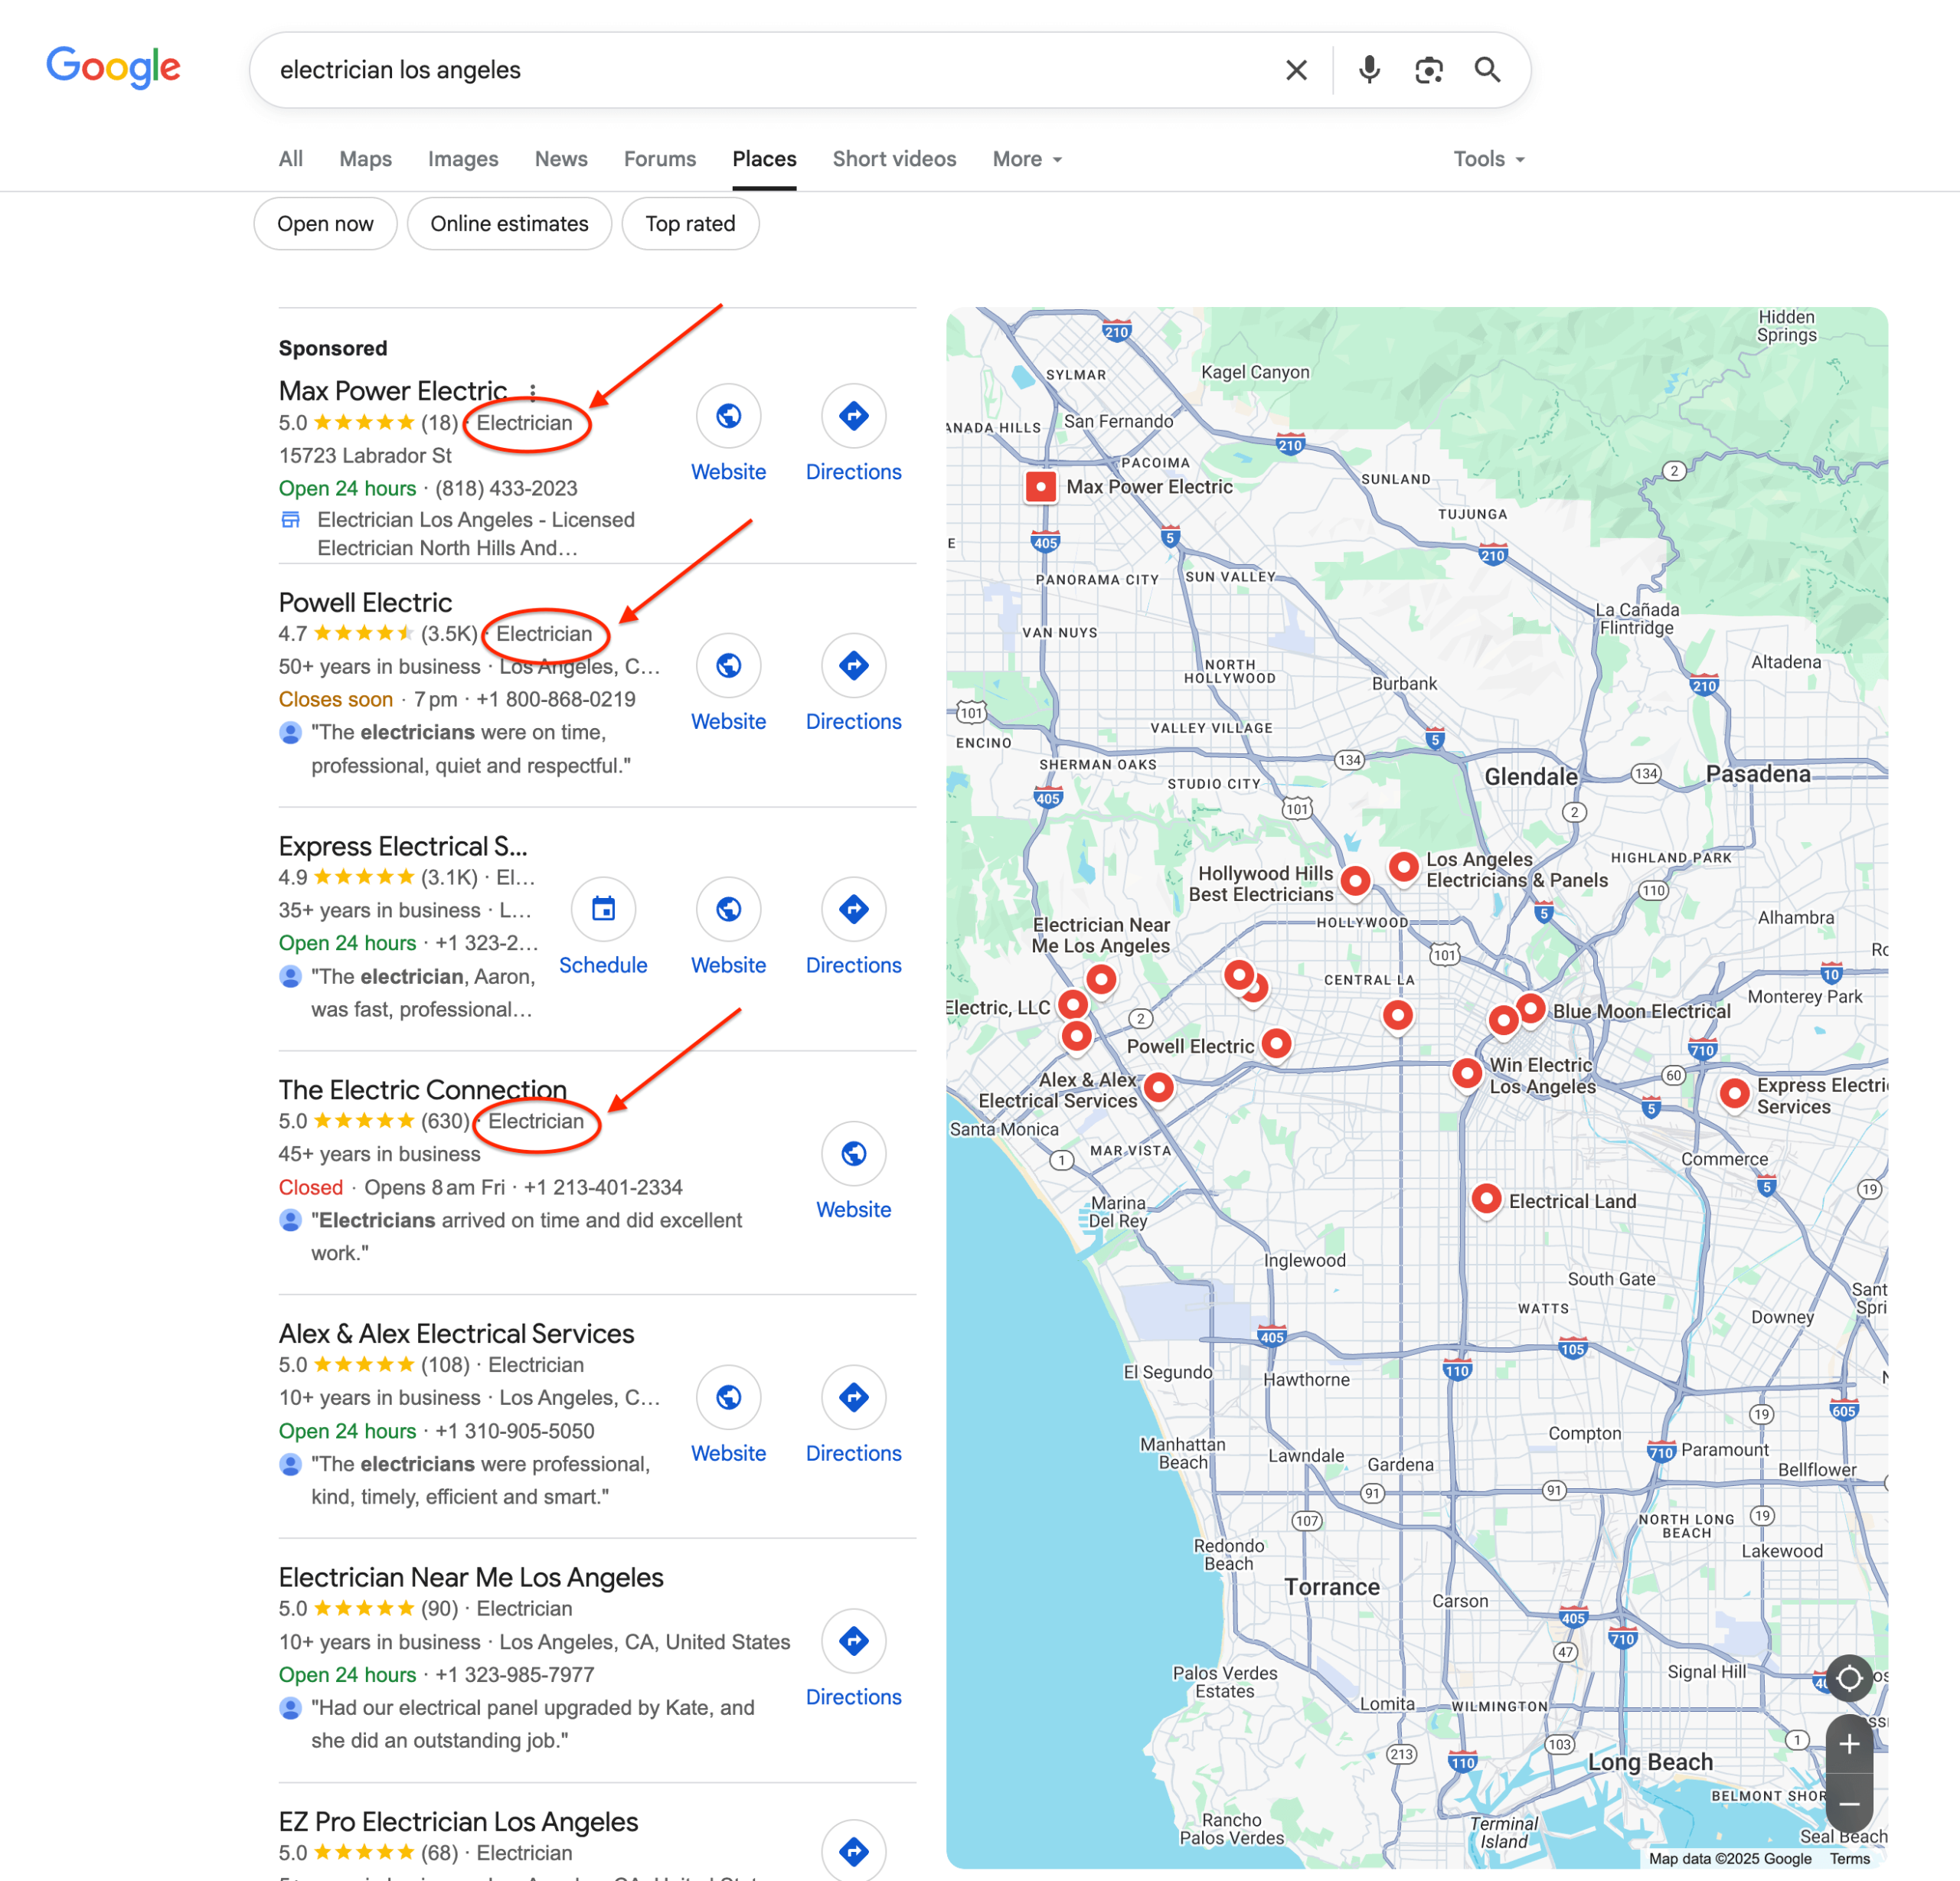The image size is (1960, 1881).
Task: Clear the search box with X icon
Action: tap(1296, 70)
